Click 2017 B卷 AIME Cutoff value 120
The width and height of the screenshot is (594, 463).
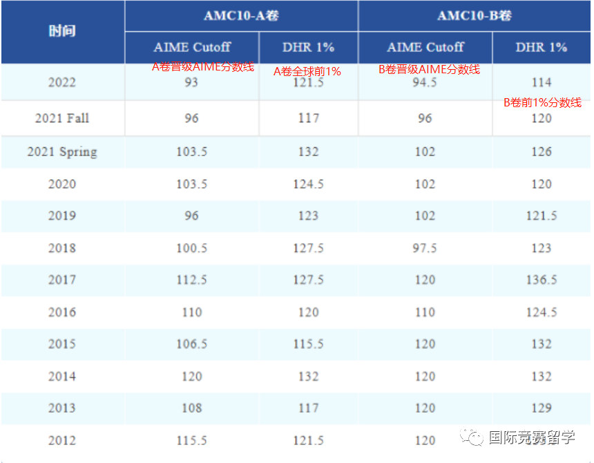pyautogui.click(x=425, y=280)
